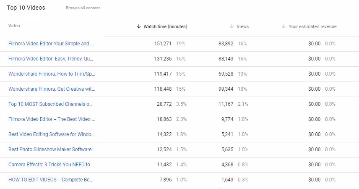The image size is (359, 189).
Task: Sort by Your estimated revenue header
Action: pos(312,26)
